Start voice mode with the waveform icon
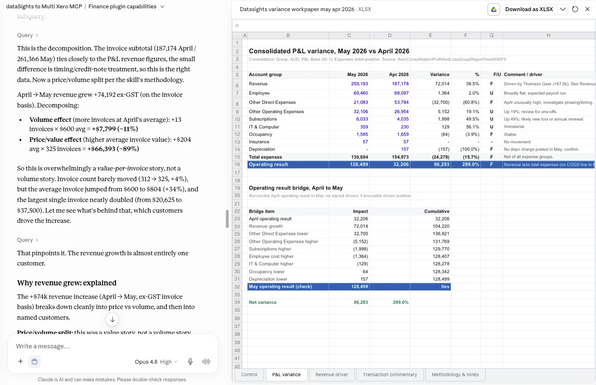Image resolution: width=596 pixels, height=385 pixels. (x=206, y=362)
